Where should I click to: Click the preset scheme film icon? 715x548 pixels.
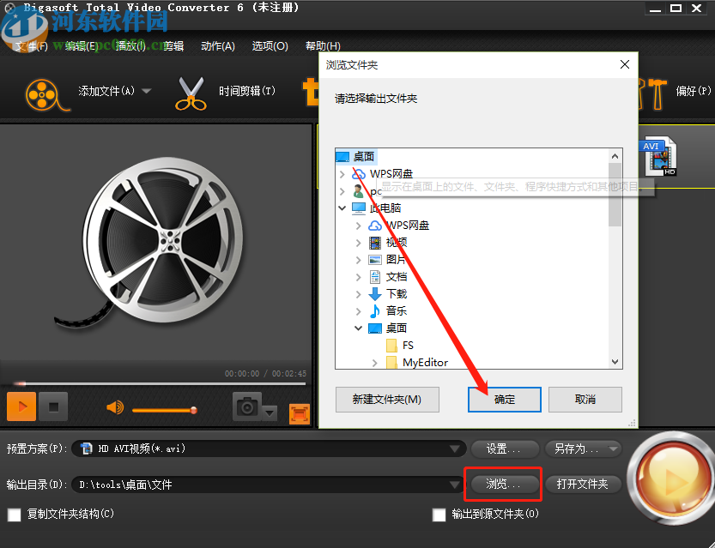[x=87, y=448]
